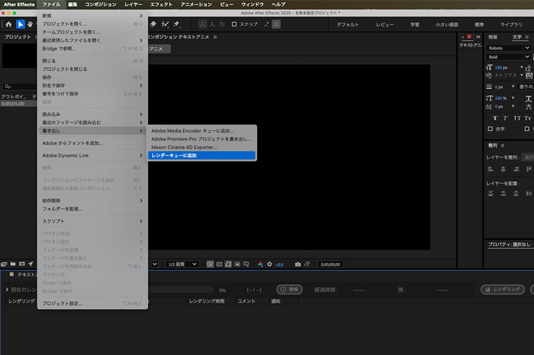Click the local axis mode icon
The width and height of the screenshot is (534, 355).
pyautogui.click(x=202, y=24)
